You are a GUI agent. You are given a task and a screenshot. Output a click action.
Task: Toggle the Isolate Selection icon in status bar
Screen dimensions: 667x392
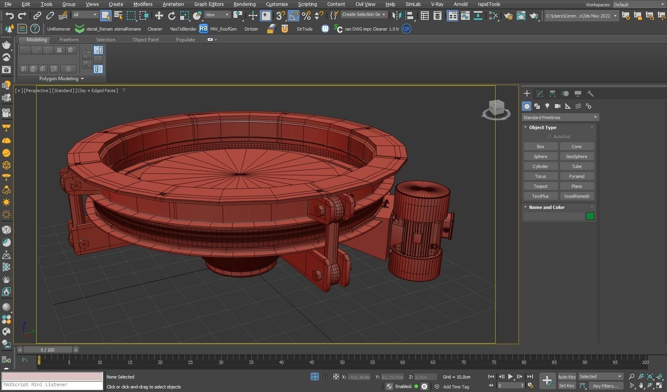(315, 377)
